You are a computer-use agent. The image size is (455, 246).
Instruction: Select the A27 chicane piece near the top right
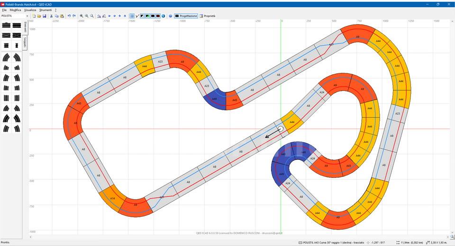(x=332, y=44)
